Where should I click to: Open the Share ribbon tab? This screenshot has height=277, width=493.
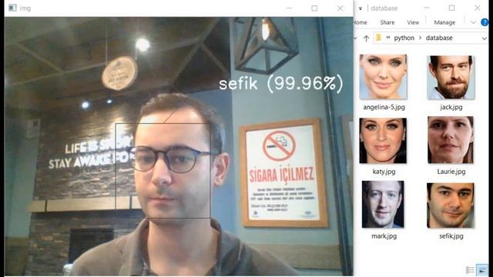(x=387, y=22)
